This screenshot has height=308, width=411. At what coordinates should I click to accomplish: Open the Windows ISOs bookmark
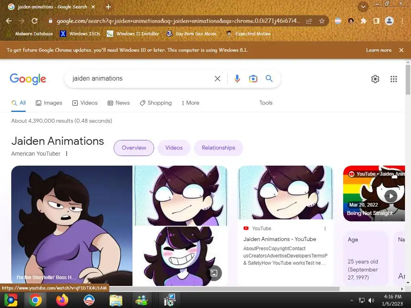point(80,34)
